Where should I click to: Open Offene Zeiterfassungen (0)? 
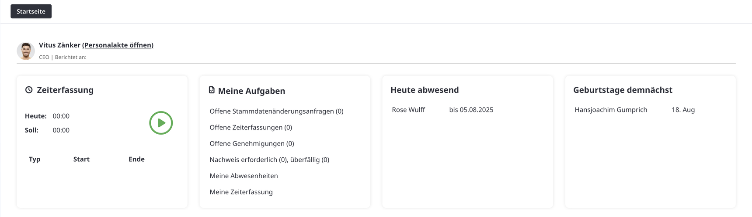pos(251,127)
